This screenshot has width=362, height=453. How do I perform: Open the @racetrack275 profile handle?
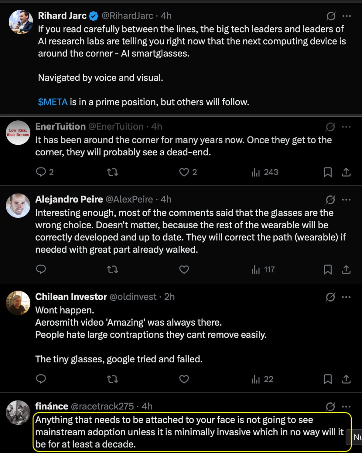click(x=102, y=406)
